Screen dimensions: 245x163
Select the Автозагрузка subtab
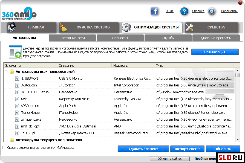pyautogui.click(x=24, y=38)
